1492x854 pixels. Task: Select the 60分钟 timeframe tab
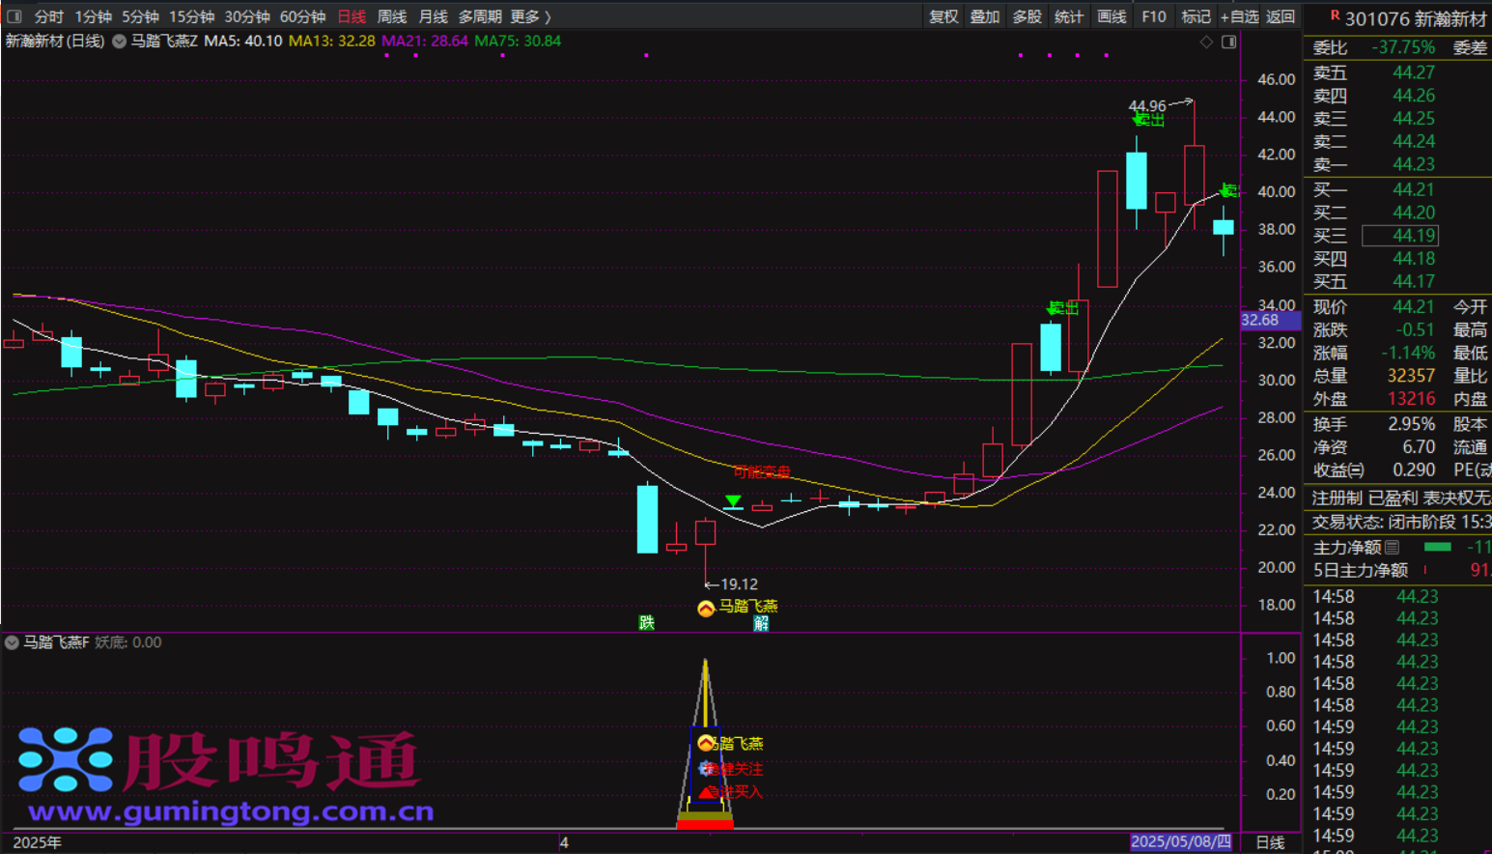(x=302, y=16)
